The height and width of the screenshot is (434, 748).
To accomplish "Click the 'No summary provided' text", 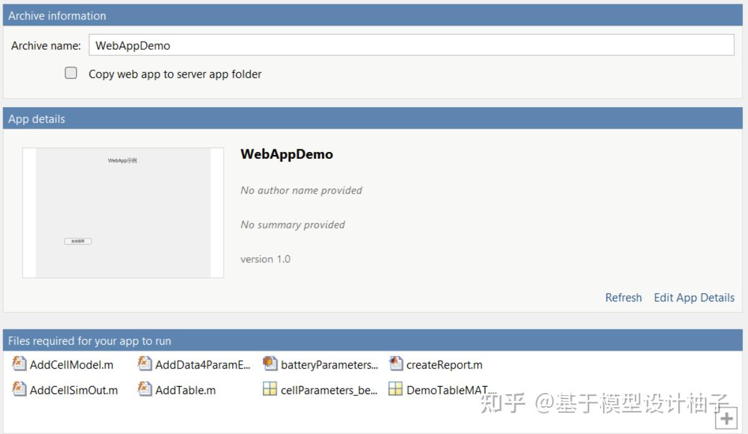I will (293, 225).
